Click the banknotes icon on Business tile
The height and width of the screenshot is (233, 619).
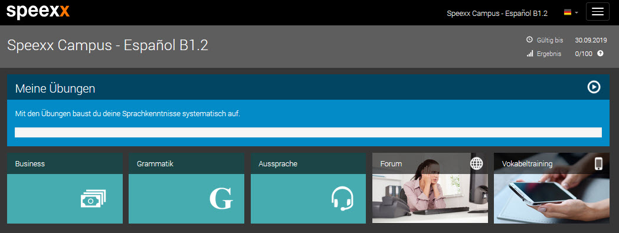point(93,198)
